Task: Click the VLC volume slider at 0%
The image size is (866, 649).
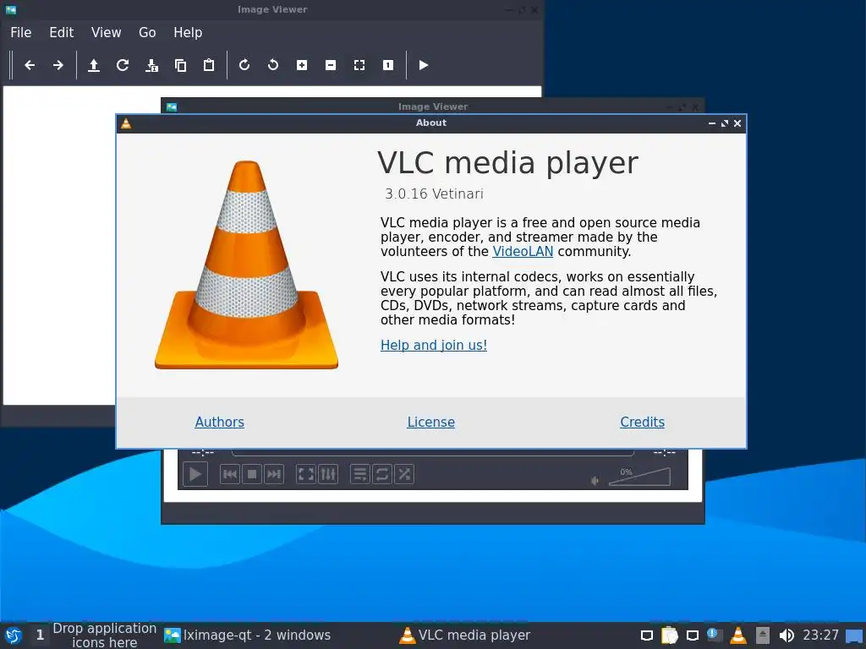Action: click(x=639, y=477)
